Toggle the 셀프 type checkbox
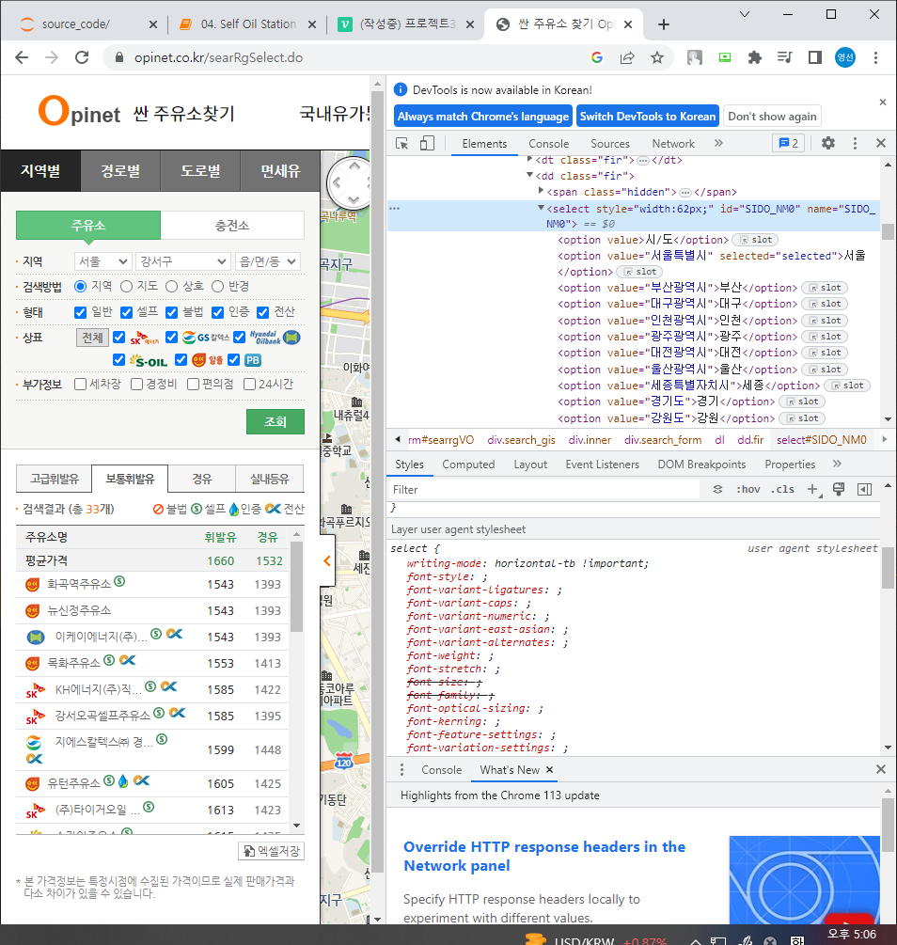The image size is (897, 945). point(126,312)
